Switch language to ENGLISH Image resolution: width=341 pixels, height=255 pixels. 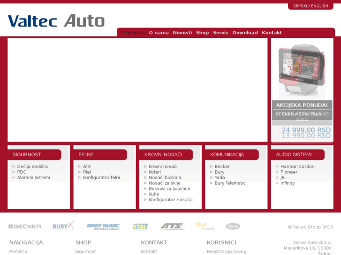[319, 6]
